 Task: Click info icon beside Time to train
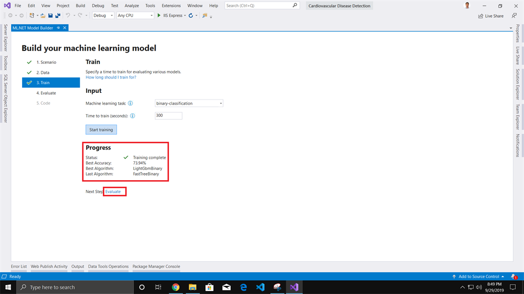[133, 116]
